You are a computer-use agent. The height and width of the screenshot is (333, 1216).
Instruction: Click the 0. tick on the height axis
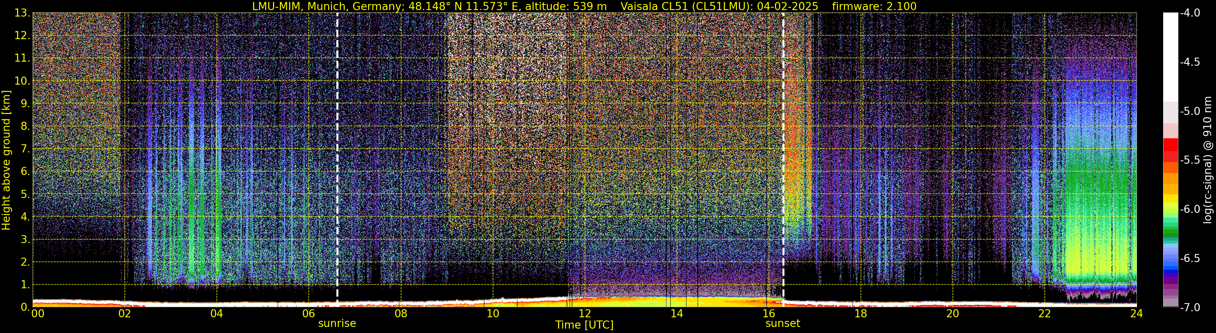[x=26, y=307]
